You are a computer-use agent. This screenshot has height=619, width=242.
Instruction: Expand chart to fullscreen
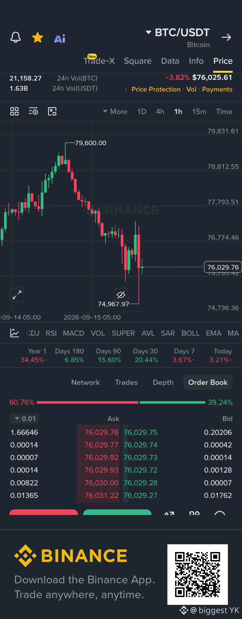pos(17,295)
